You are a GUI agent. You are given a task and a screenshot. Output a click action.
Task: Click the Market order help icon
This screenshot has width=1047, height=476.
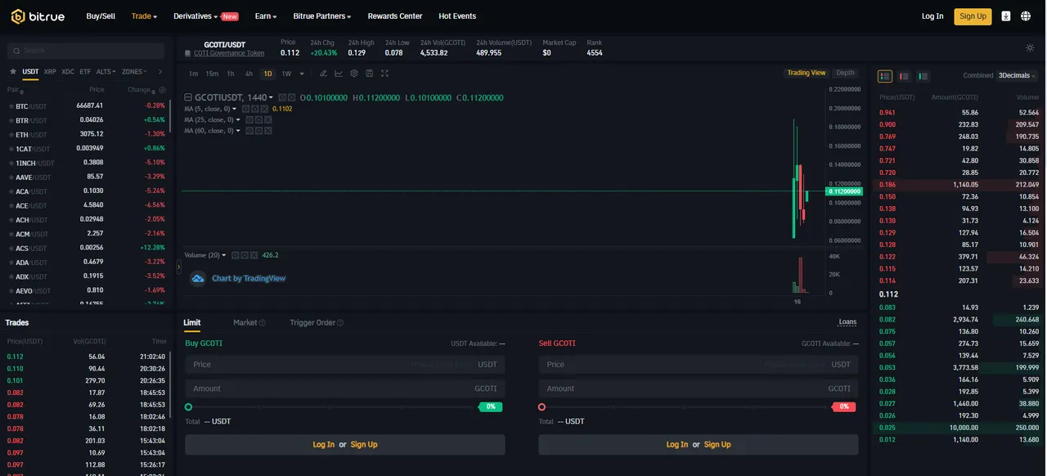(x=263, y=323)
